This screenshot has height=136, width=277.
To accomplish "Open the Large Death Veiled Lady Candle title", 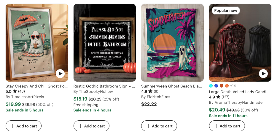I will 240,92.
